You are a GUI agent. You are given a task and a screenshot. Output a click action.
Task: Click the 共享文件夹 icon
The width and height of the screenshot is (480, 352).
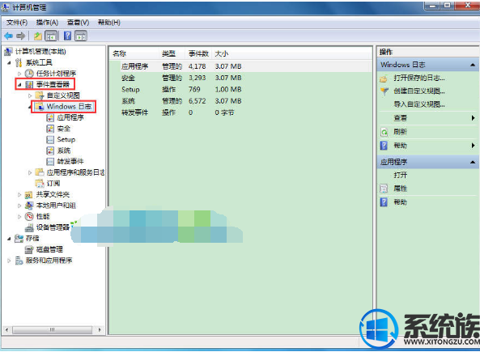coord(29,195)
